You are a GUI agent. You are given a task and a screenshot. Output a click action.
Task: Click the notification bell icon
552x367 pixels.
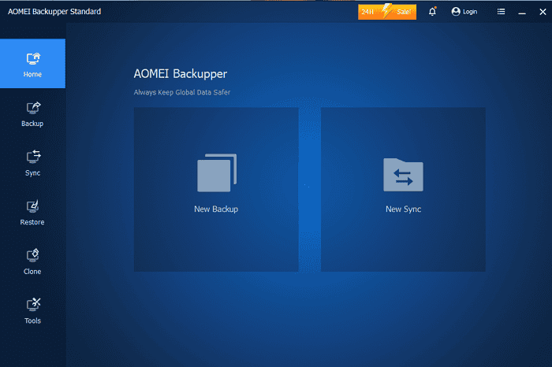coord(432,12)
